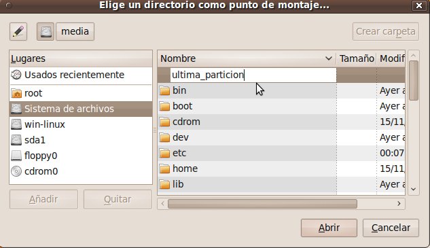Sort by the Modif column header
This screenshot has height=248, width=430.
click(x=391, y=58)
